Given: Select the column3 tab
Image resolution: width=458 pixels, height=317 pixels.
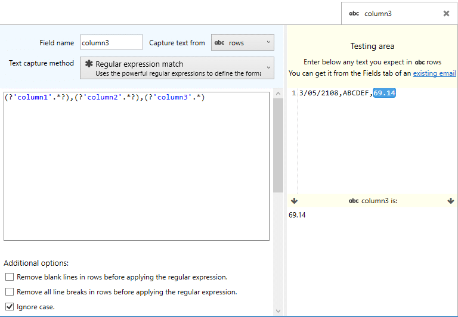Looking at the screenshot, I should click(x=399, y=14).
